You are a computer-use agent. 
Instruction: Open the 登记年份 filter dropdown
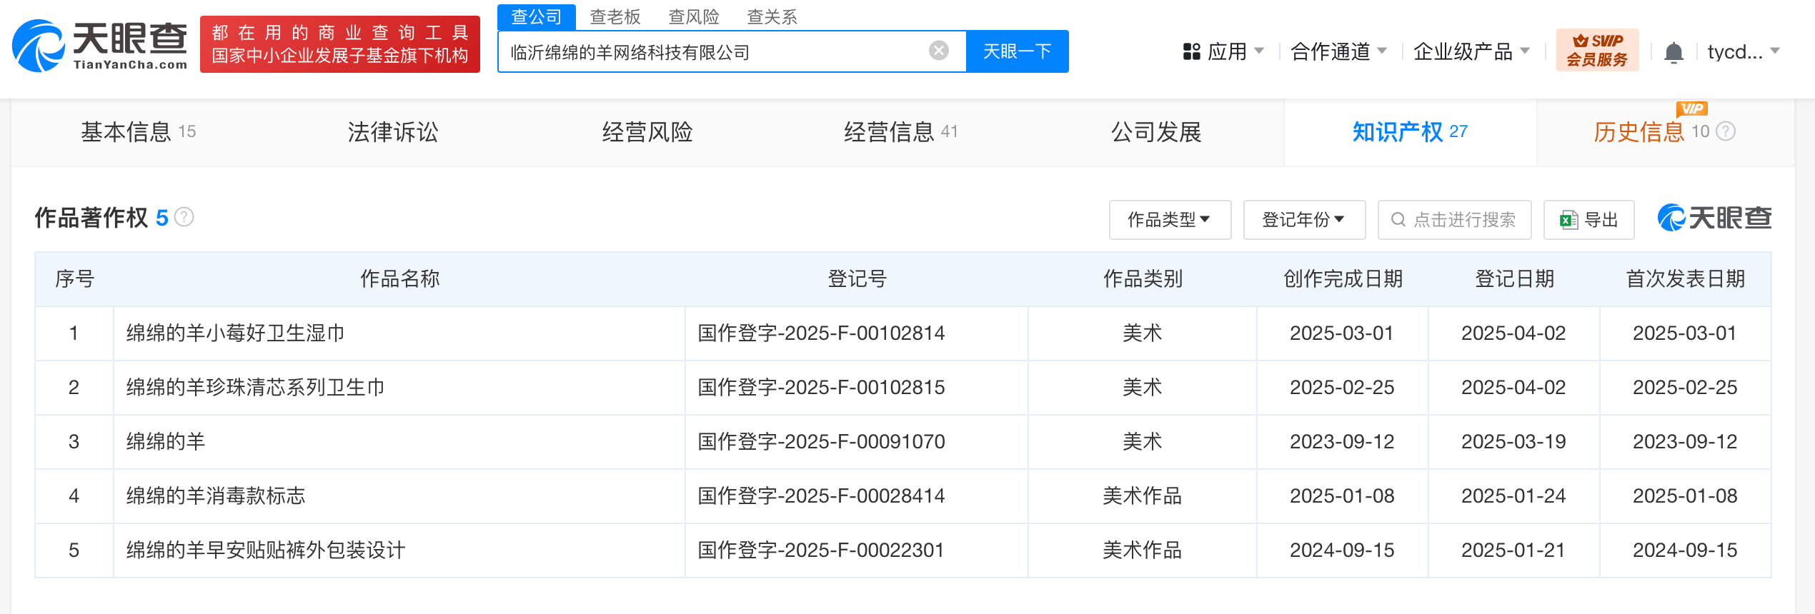pyautogui.click(x=1304, y=220)
